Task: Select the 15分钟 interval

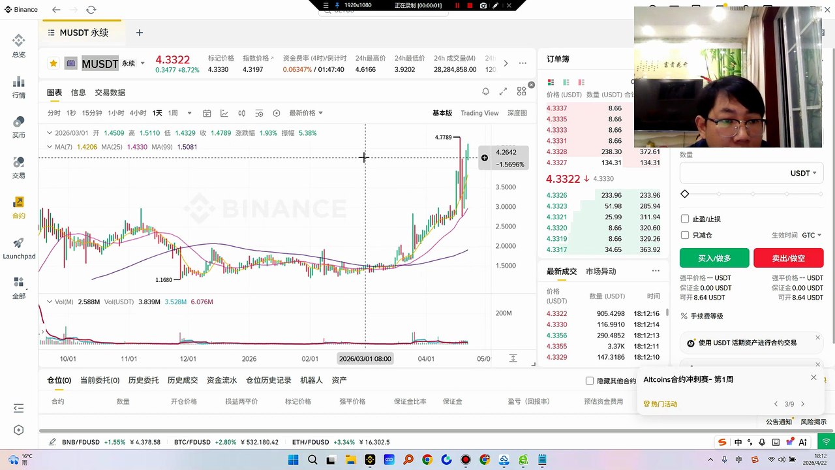Action: point(92,113)
